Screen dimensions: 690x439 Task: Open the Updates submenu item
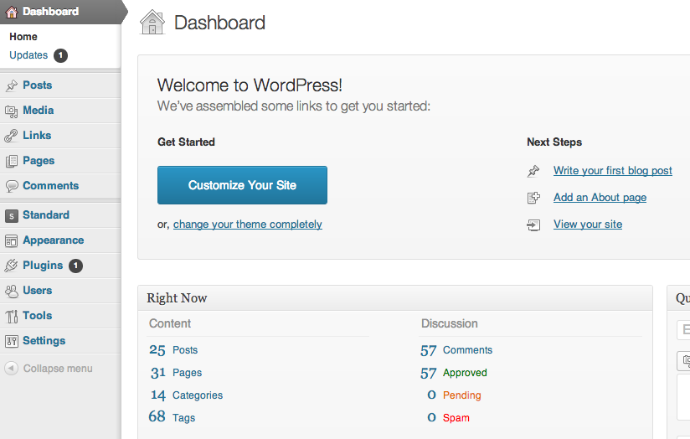point(28,55)
